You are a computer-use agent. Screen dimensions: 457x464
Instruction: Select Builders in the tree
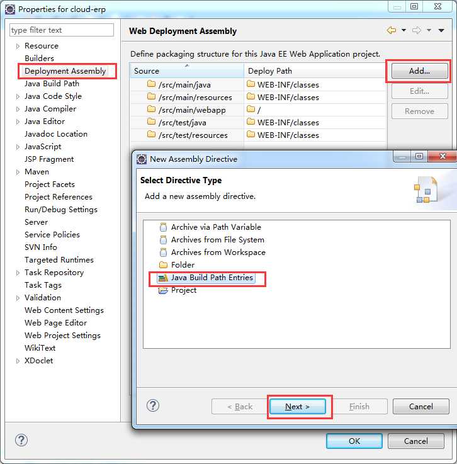[x=39, y=59]
